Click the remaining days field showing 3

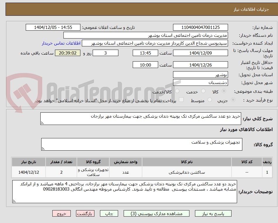coord(106,53)
